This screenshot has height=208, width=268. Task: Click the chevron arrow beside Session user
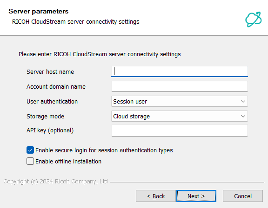coord(243,101)
